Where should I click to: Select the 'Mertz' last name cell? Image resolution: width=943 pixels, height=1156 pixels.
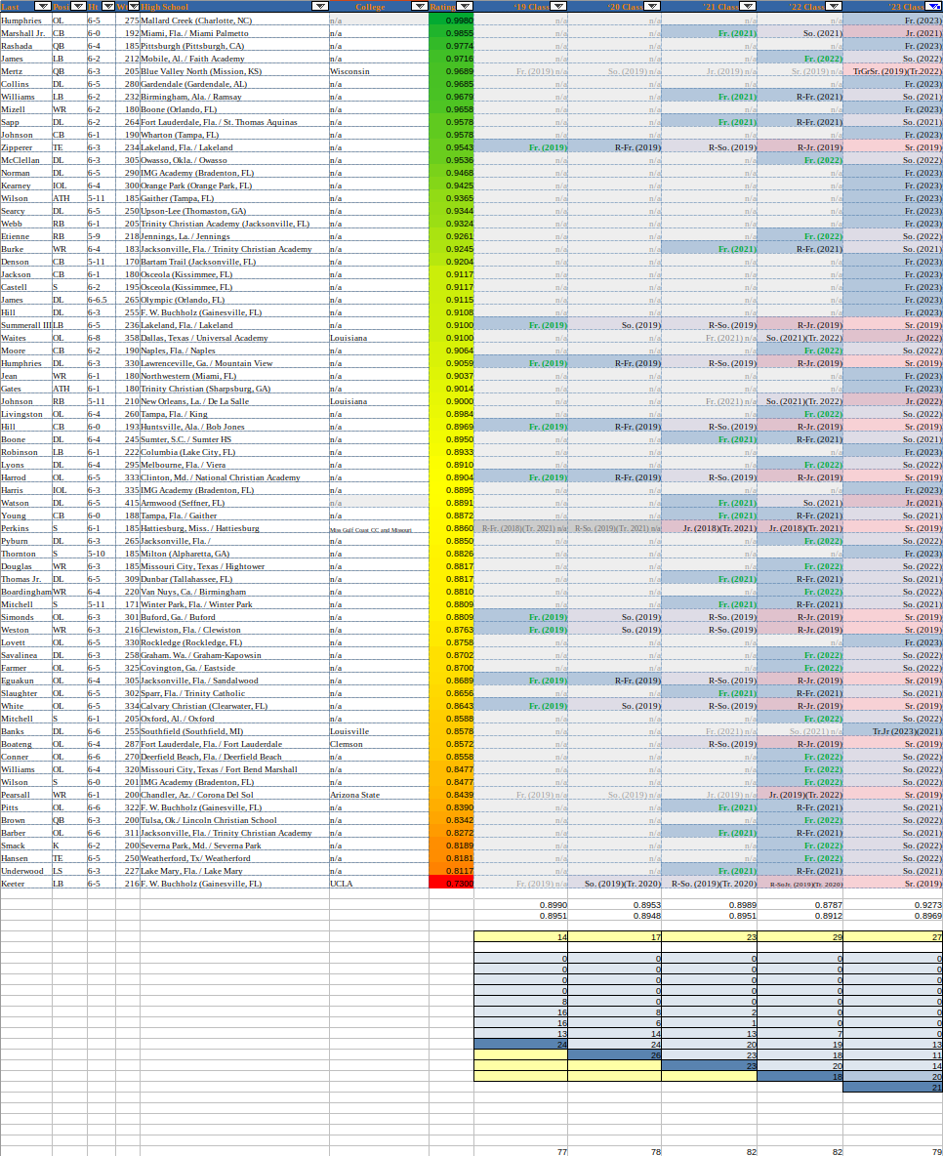pos(25,71)
